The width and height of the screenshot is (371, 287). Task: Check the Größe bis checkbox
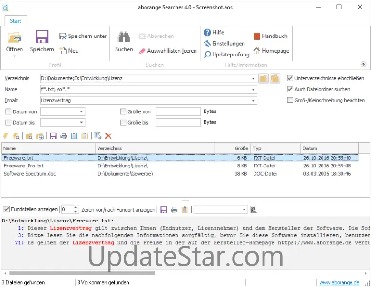click(x=123, y=122)
